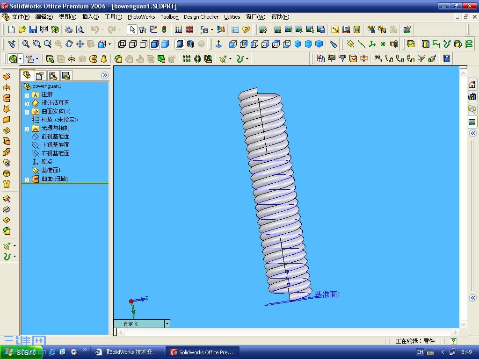This screenshot has width=479, height=359.
Task: Click the Internet Explorer quick launch icon
Action: pyautogui.click(x=52, y=352)
